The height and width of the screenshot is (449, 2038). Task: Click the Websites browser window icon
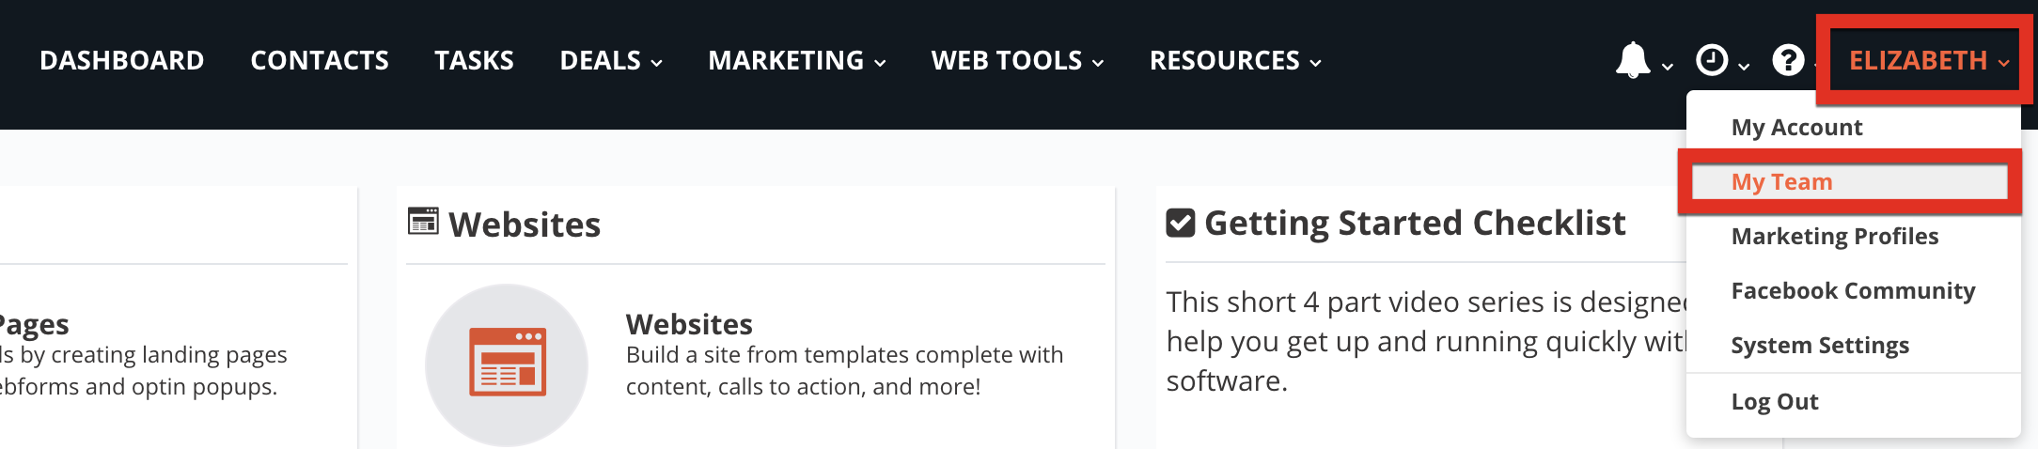pos(507,363)
